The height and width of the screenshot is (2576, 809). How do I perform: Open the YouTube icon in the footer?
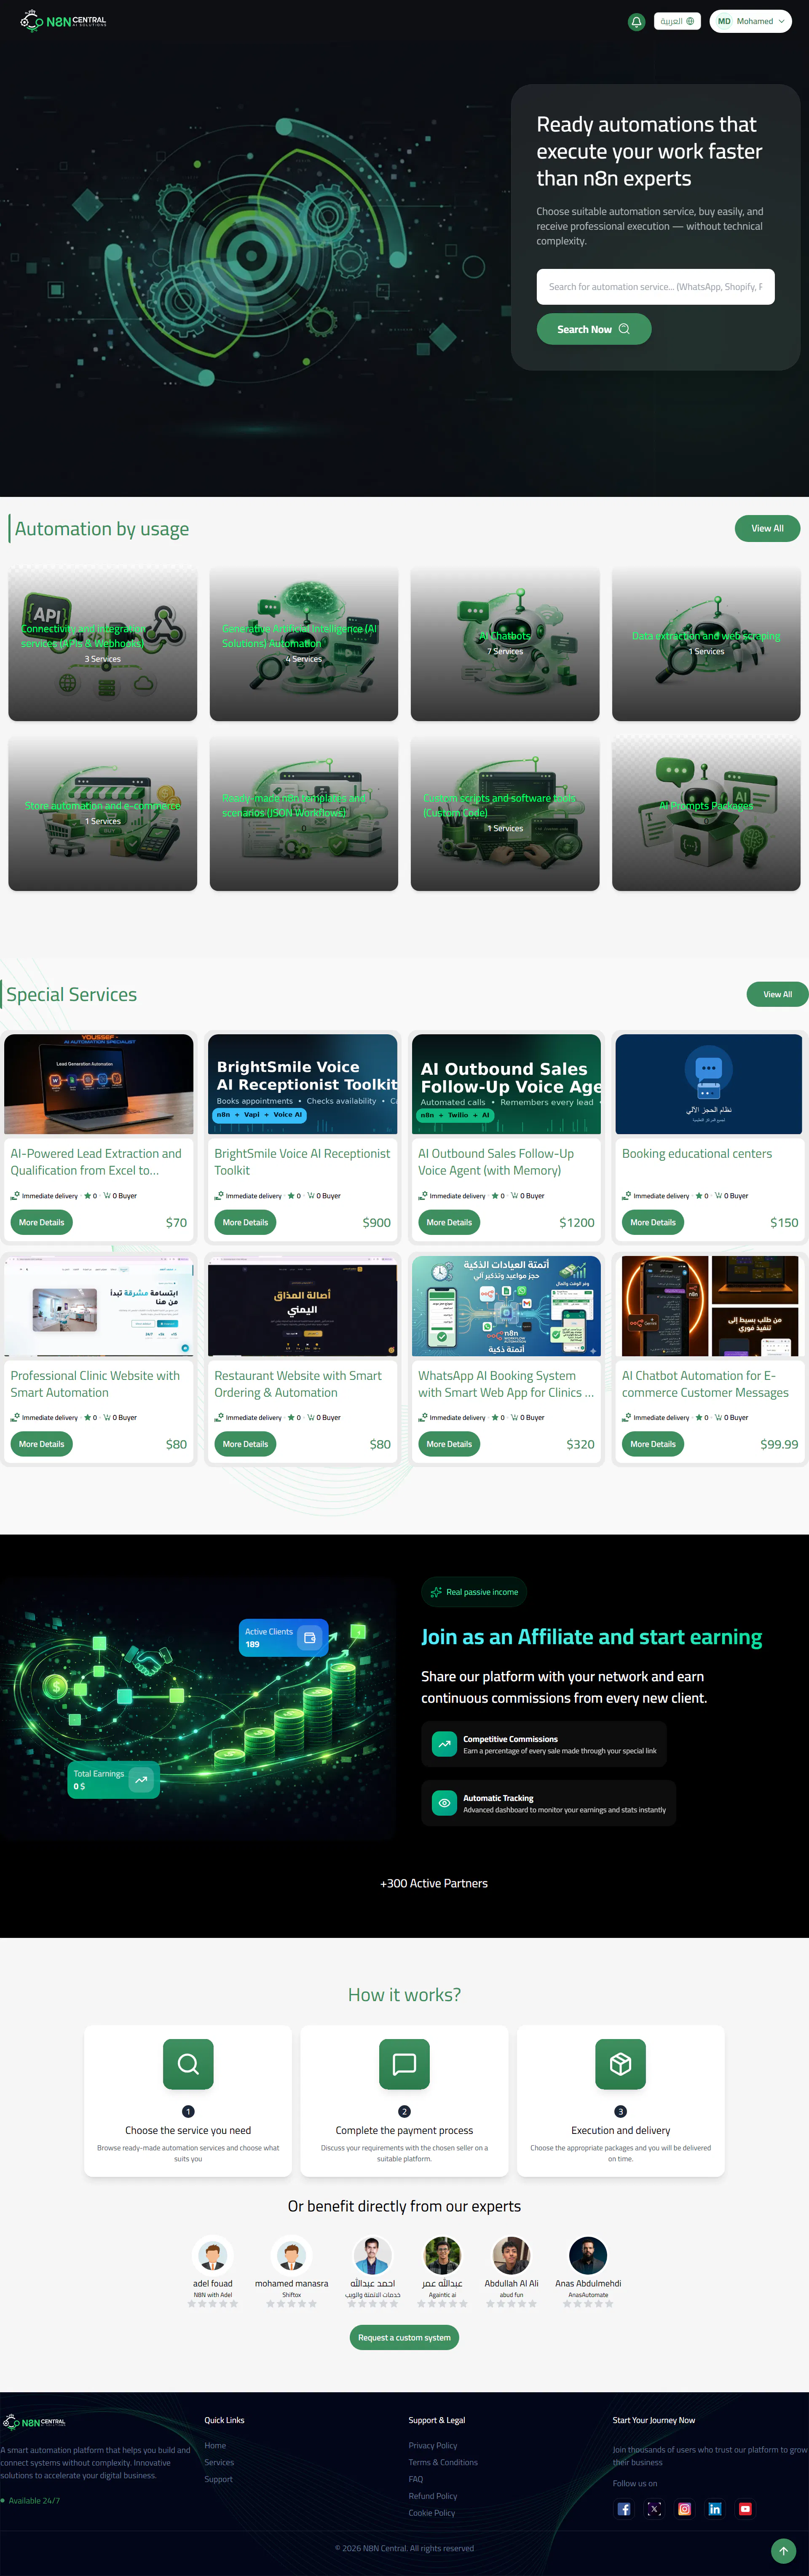point(745,2509)
